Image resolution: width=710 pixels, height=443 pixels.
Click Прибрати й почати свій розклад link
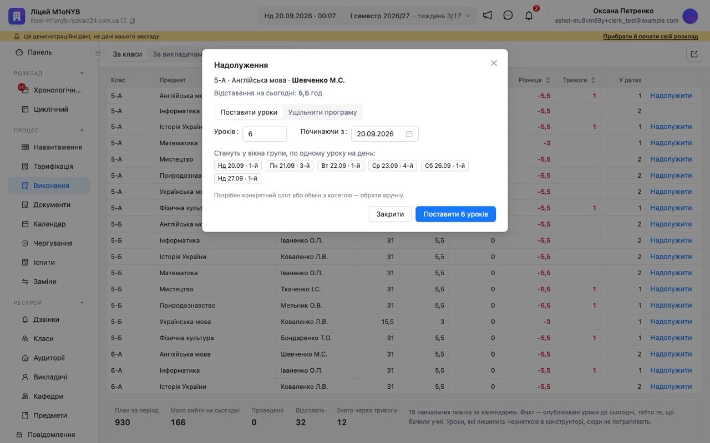coord(651,37)
